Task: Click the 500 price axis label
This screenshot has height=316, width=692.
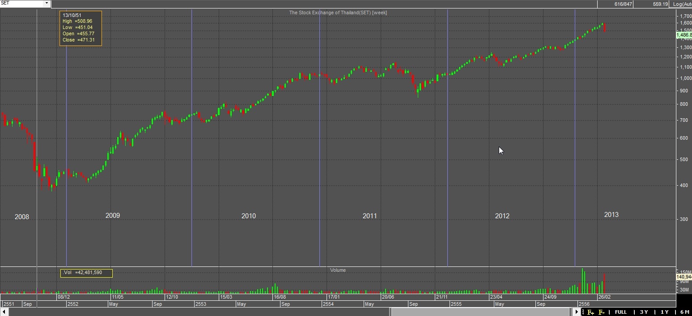Action: point(684,160)
